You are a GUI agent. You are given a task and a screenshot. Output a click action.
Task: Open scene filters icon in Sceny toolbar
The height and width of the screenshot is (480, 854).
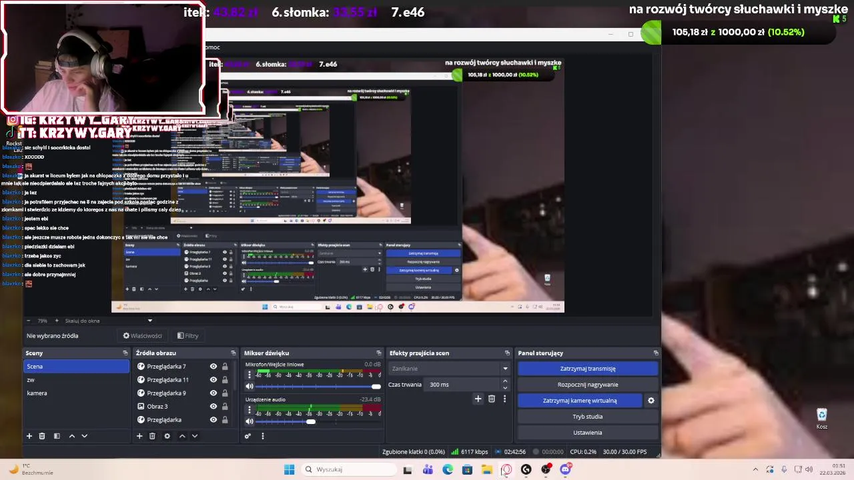(57, 436)
